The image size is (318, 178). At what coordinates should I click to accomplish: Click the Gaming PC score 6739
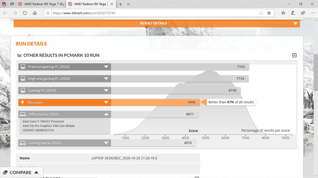click(232, 90)
